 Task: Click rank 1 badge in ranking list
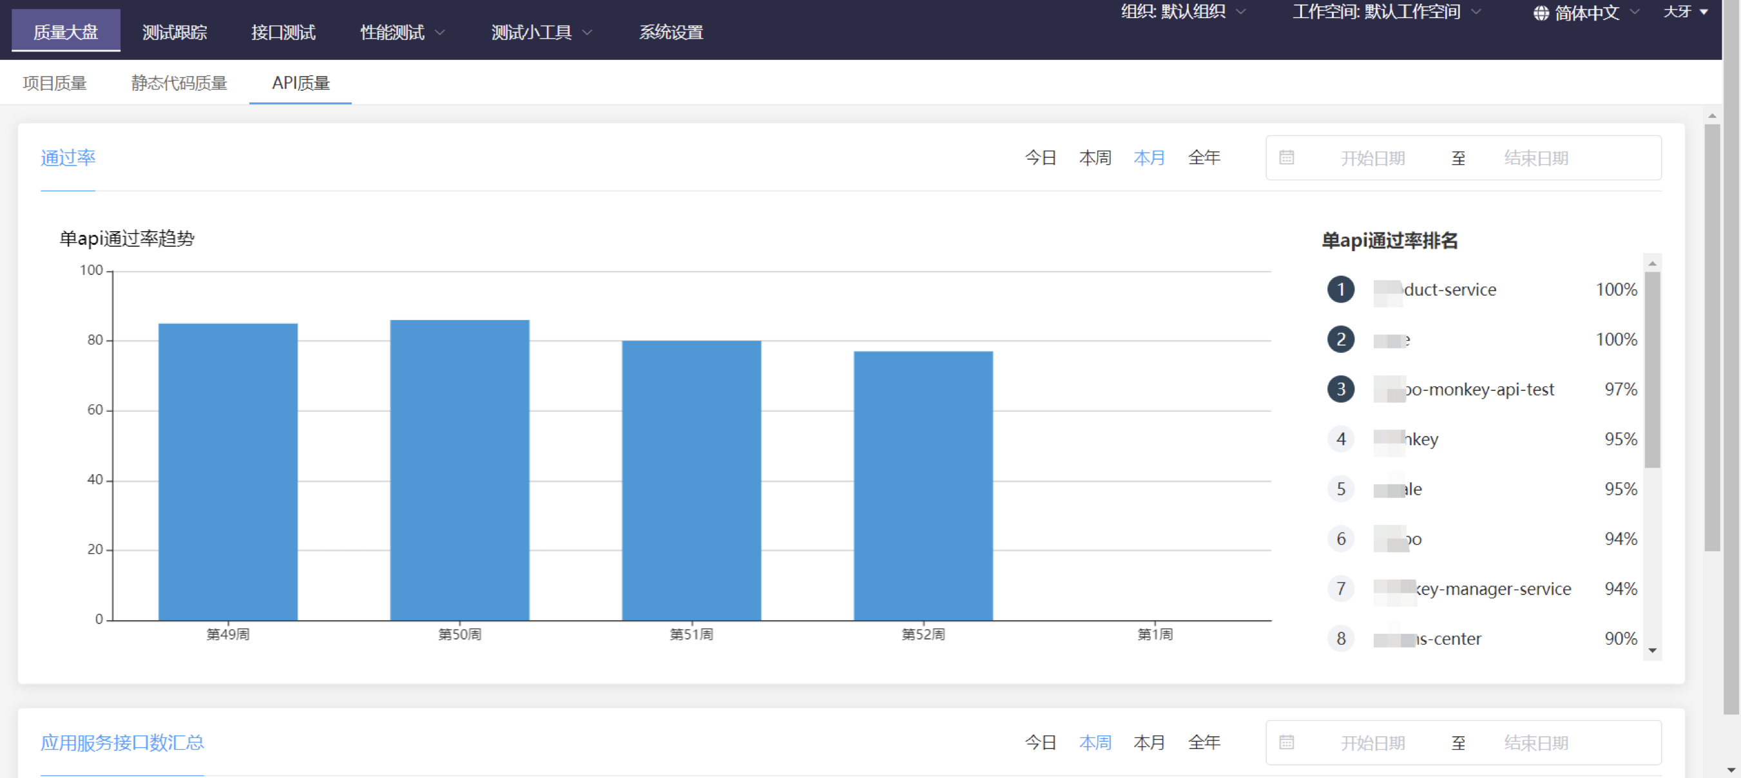[x=1340, y=290]
